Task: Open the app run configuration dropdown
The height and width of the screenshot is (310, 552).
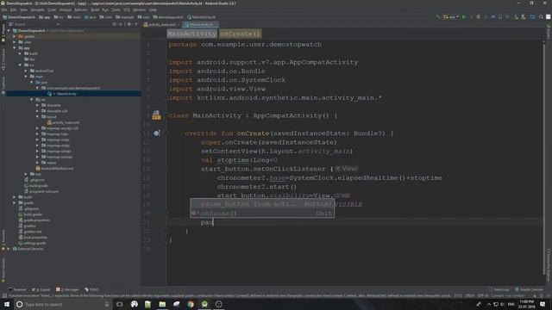Action: 451,17
